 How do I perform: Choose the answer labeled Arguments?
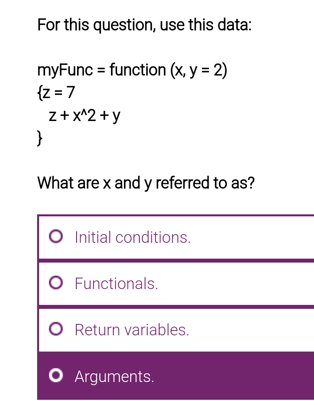pyautogui.click(x=114, y=376)
